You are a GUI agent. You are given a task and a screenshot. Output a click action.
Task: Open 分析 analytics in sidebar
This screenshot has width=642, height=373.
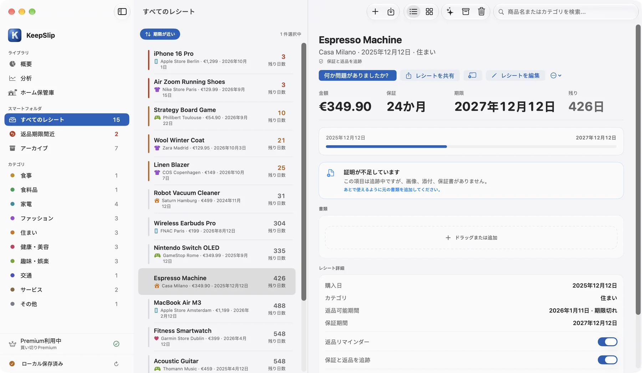[67, 78]
